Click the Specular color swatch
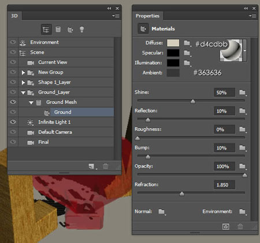Viewport: 260px width, 243px height. coord(173,53)
